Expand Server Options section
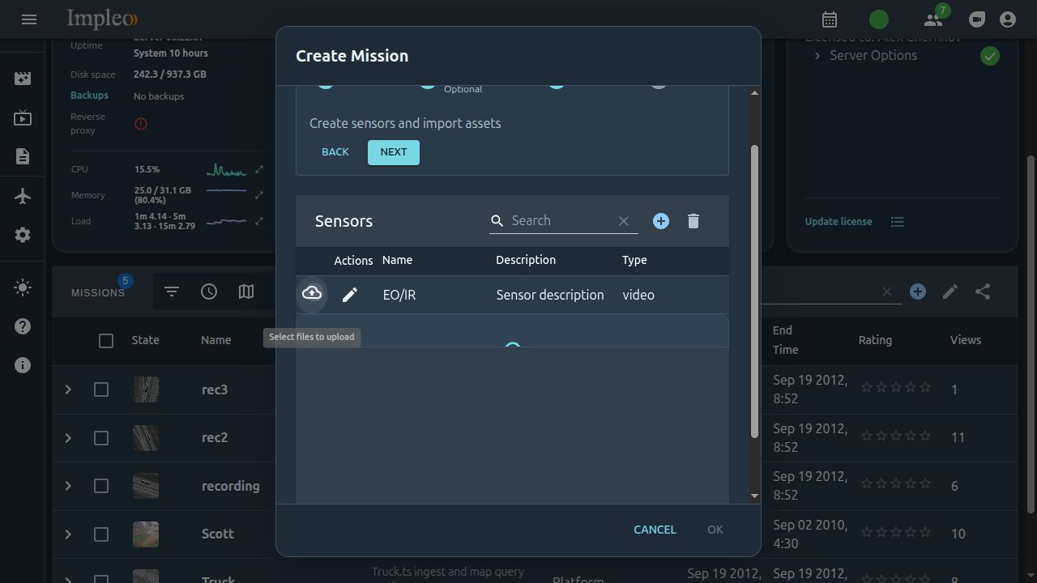1037x583 pixels. (x=817, y=55)
